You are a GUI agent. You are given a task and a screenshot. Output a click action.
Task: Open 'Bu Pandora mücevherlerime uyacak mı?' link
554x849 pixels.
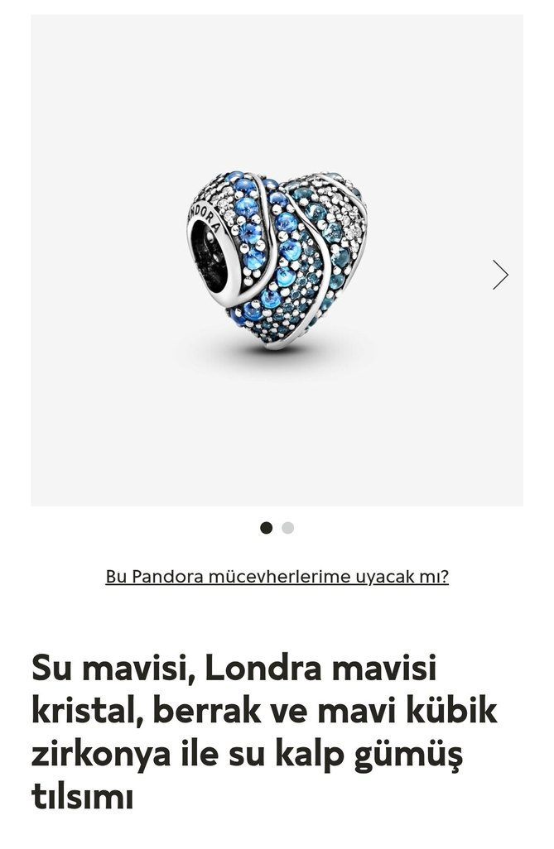(277, 577)
